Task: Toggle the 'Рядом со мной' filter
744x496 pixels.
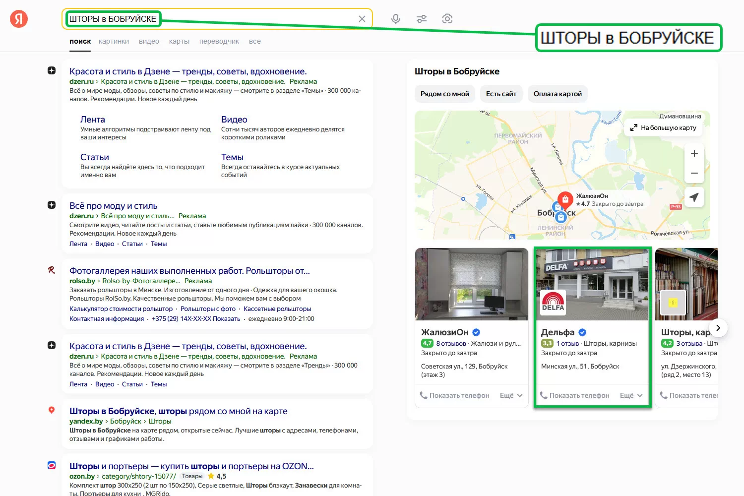Action: [x=445, y=94]
